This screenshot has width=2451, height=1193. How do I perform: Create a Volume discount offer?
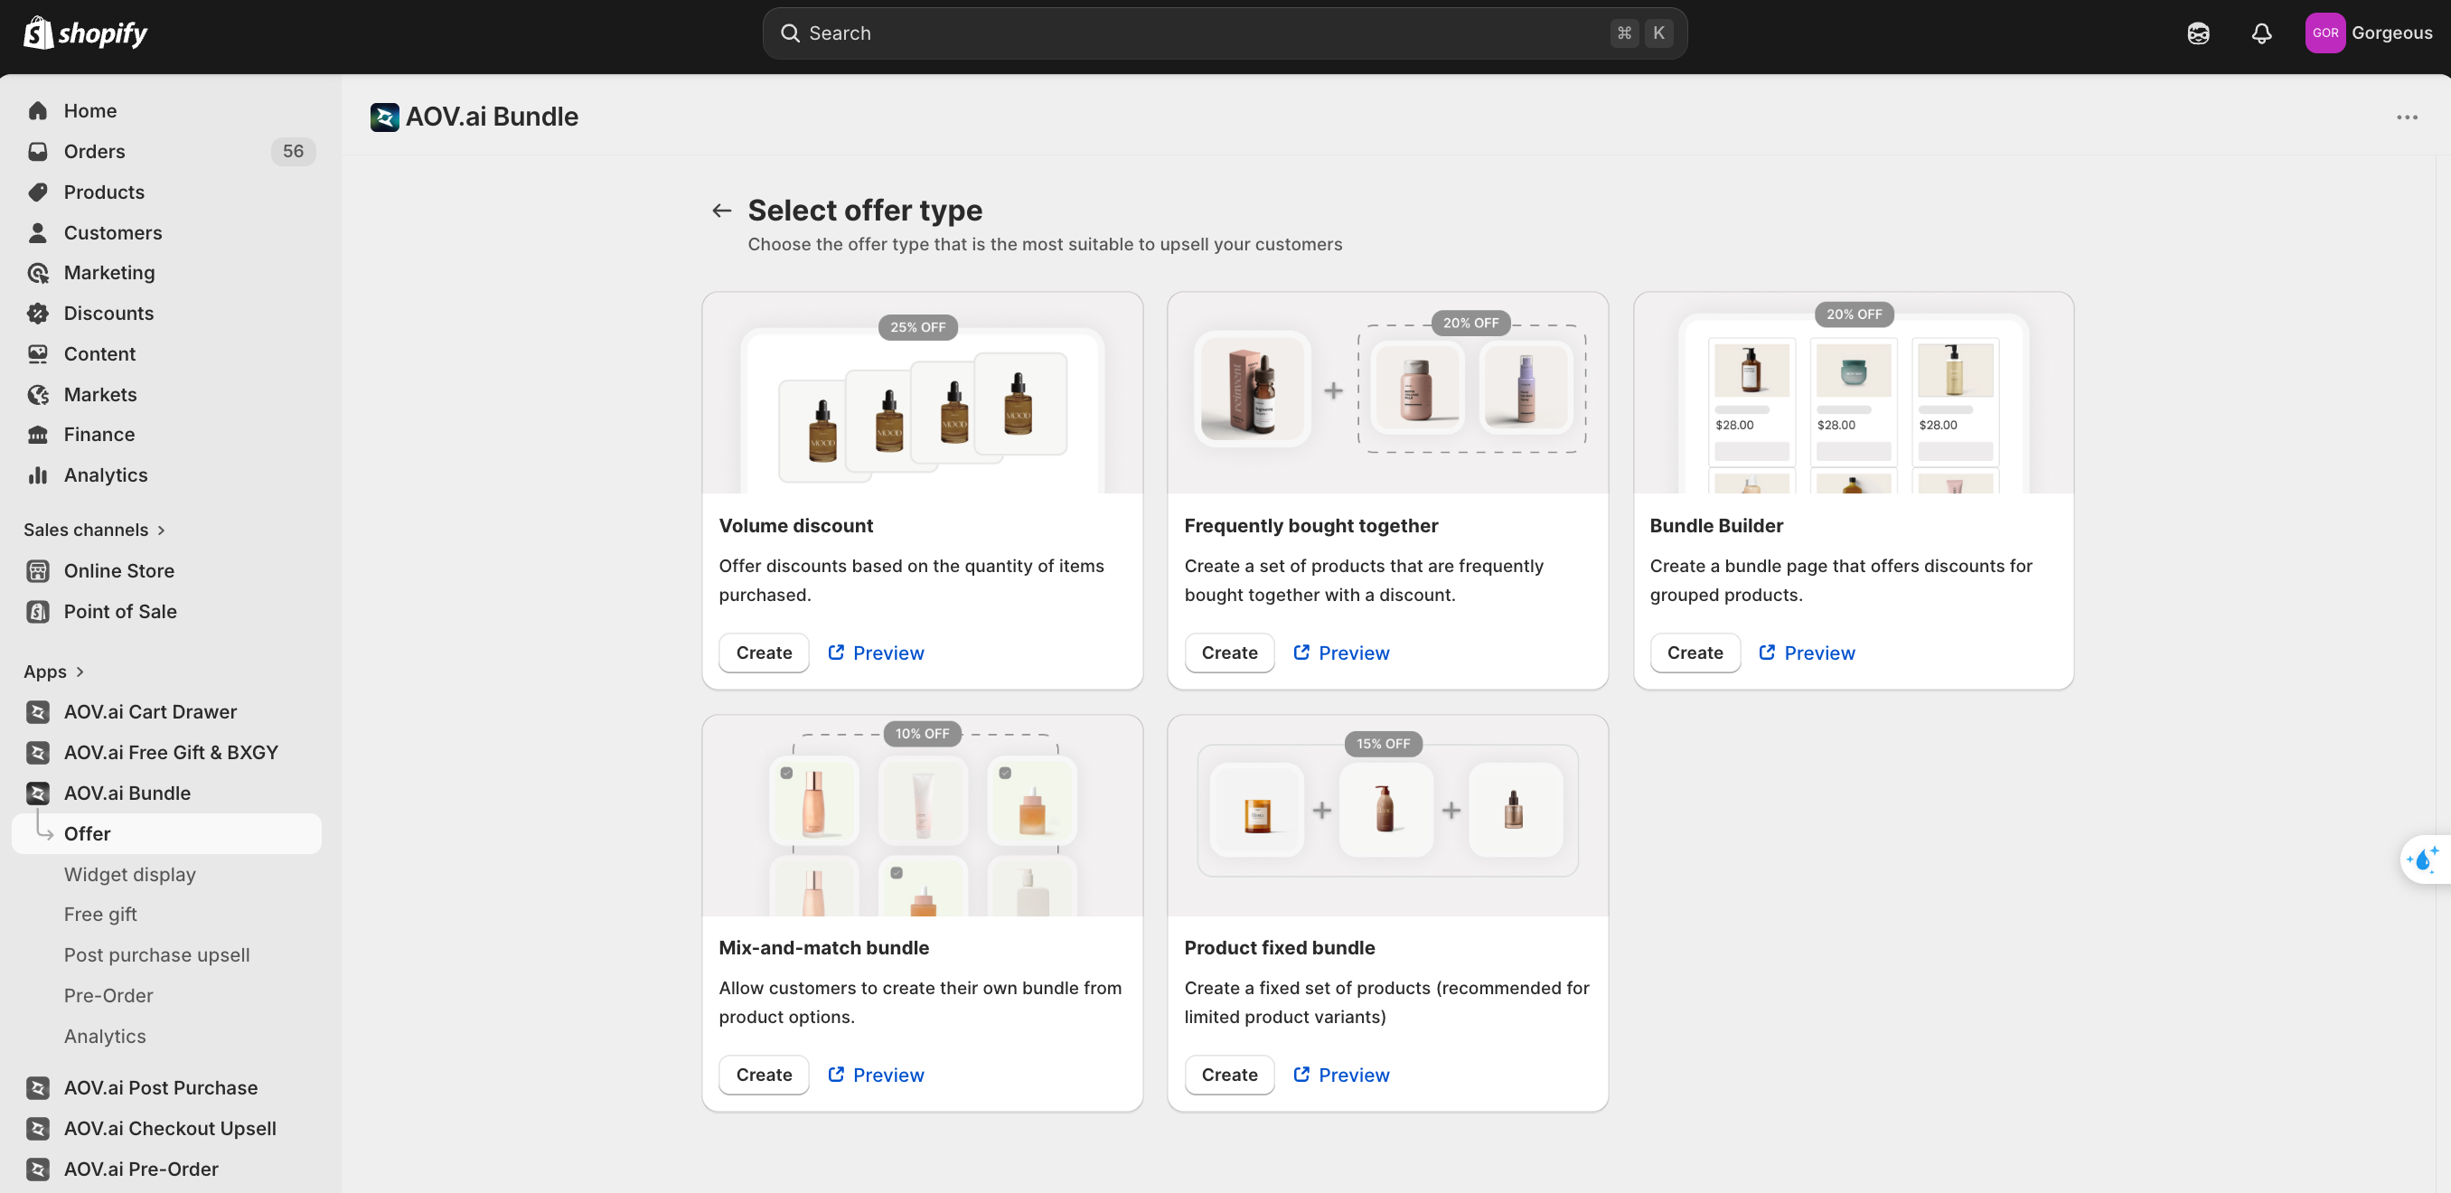(x=764, y=653)
